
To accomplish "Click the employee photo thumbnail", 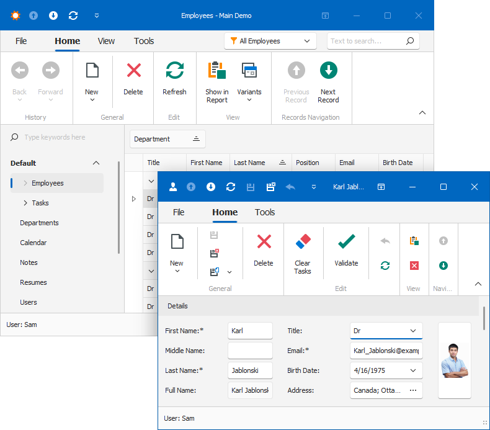I will coord(455,361).
